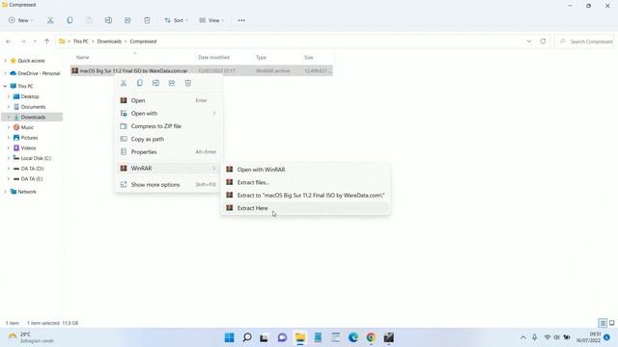Refresh the Compressed folder view
The height and width of the screenshot is (347, 618).
tap(543, 41)
